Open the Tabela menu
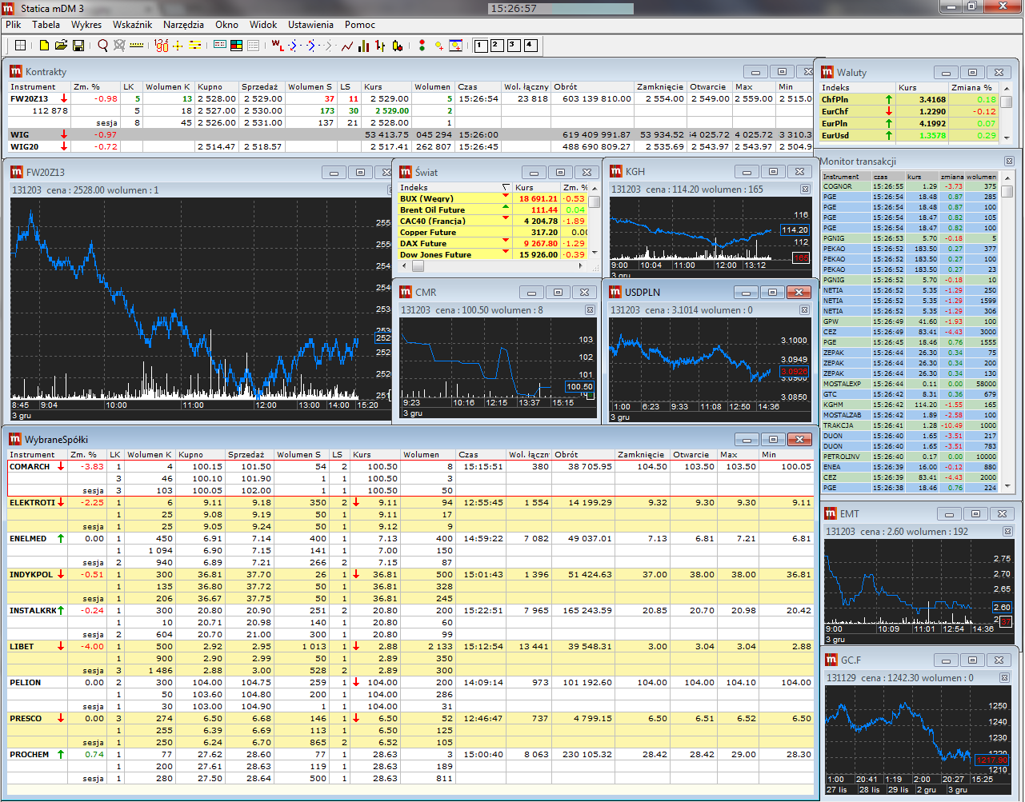1025x802 pixels. click(x=46, y=25)
